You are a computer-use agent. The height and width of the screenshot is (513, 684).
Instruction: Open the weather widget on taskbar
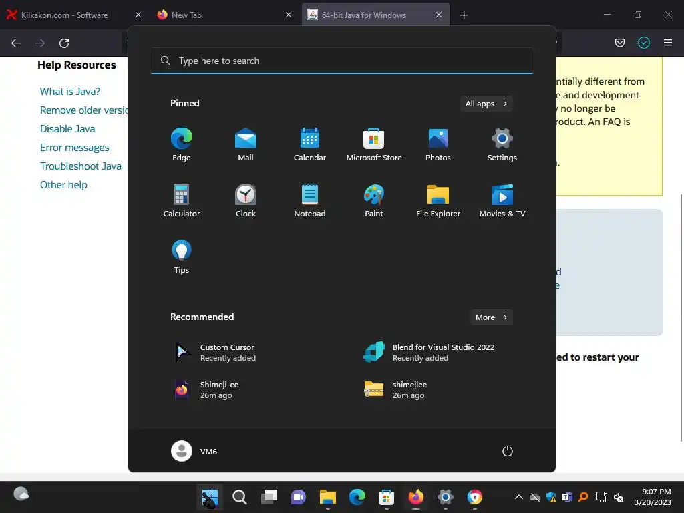21,494
